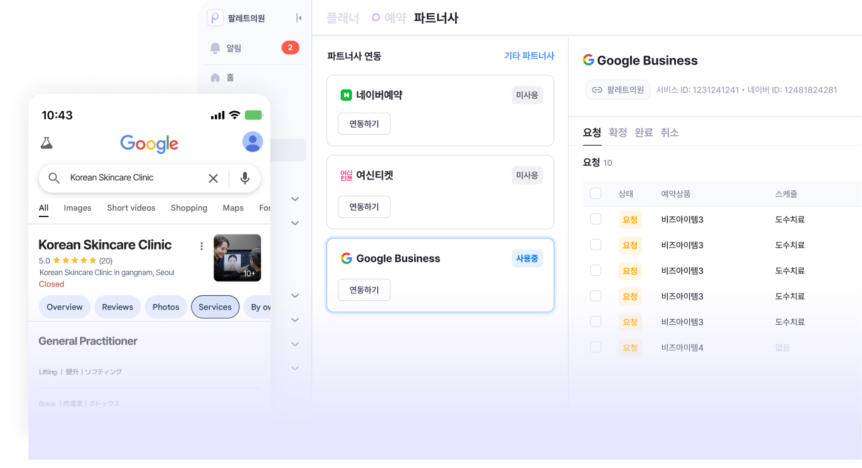The width and height of the screenshot is (862, 468).
Task: Click the Korean Skincare Clinic heading
Action: coord(105,245)
